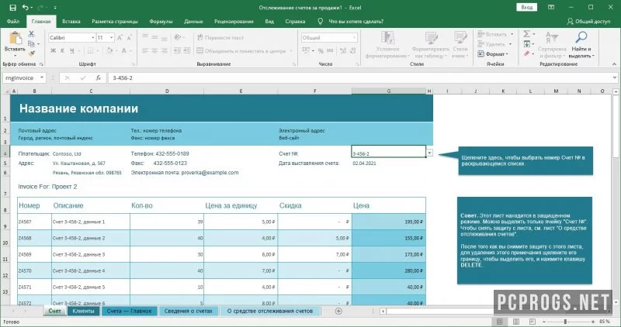Toggle Wrap text (Перенести текст)
621x327 pixels.
[x=220, y=37]
